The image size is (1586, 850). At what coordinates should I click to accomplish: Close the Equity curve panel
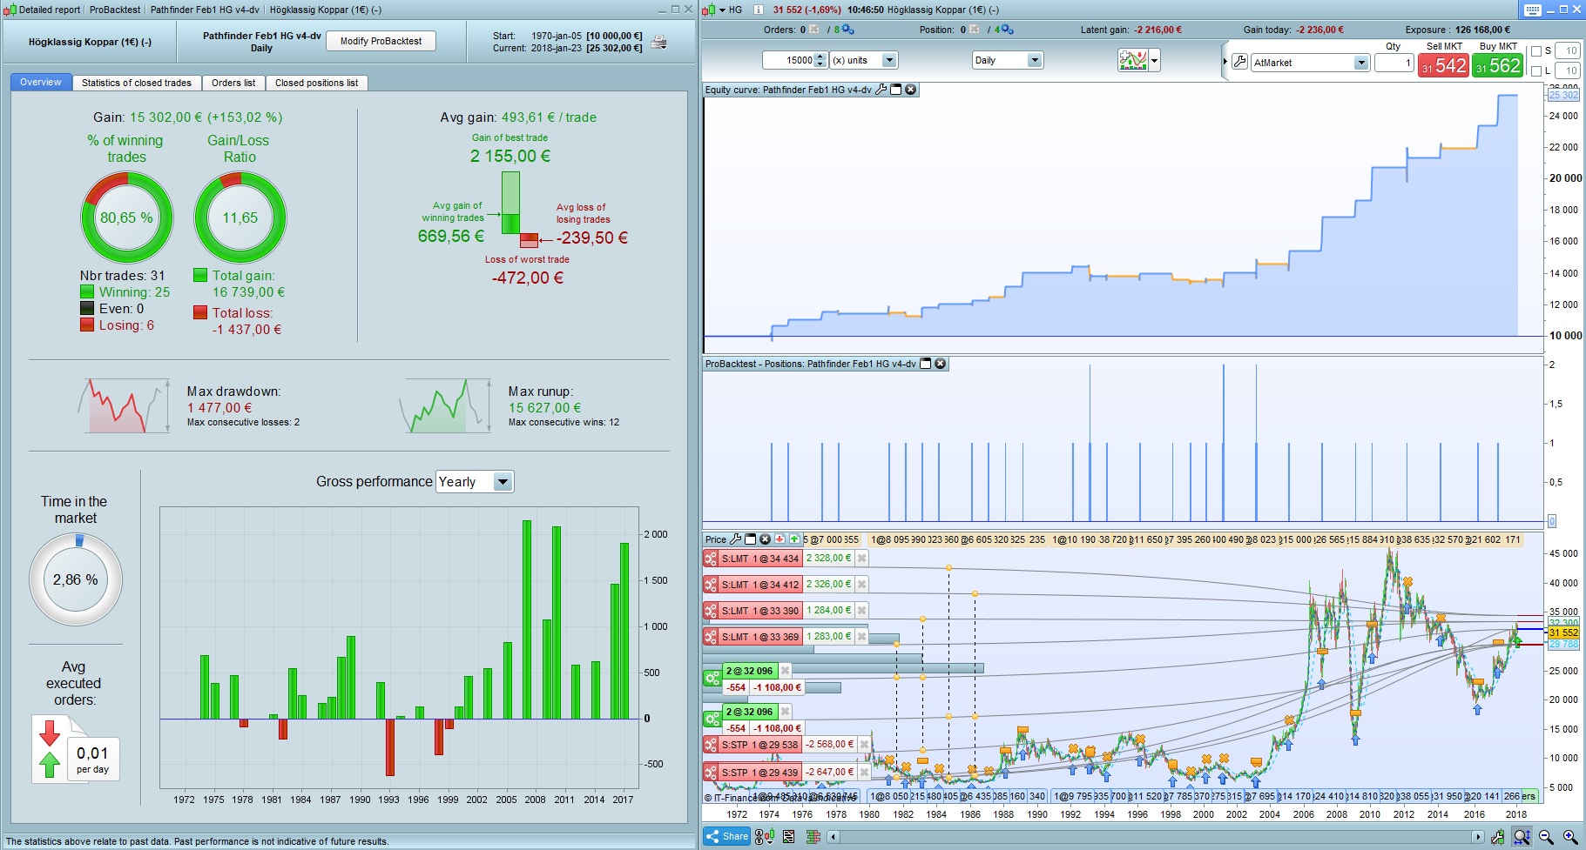(910, 90)
